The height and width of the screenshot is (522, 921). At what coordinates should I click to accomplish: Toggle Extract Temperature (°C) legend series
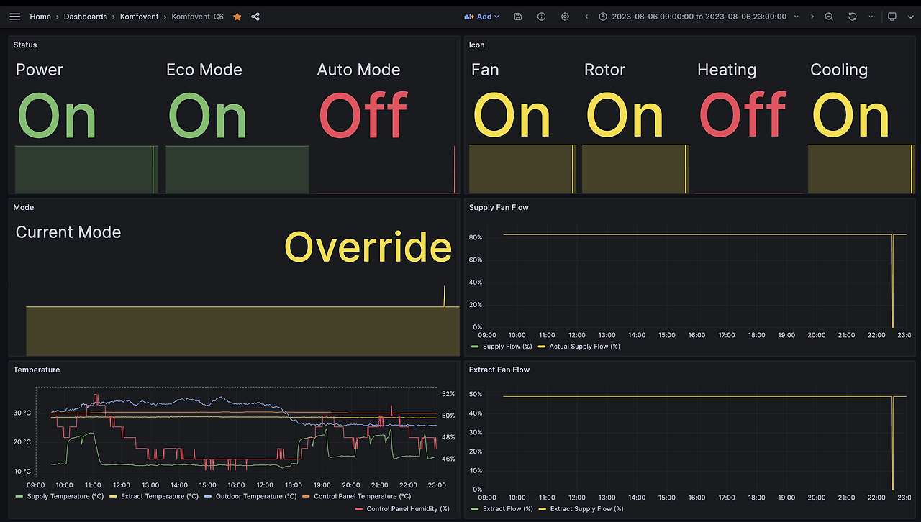click(x=160, y=496)
